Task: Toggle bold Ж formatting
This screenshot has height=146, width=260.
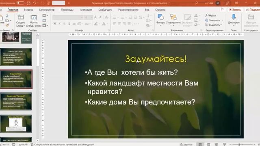Action: pos(55,24)
